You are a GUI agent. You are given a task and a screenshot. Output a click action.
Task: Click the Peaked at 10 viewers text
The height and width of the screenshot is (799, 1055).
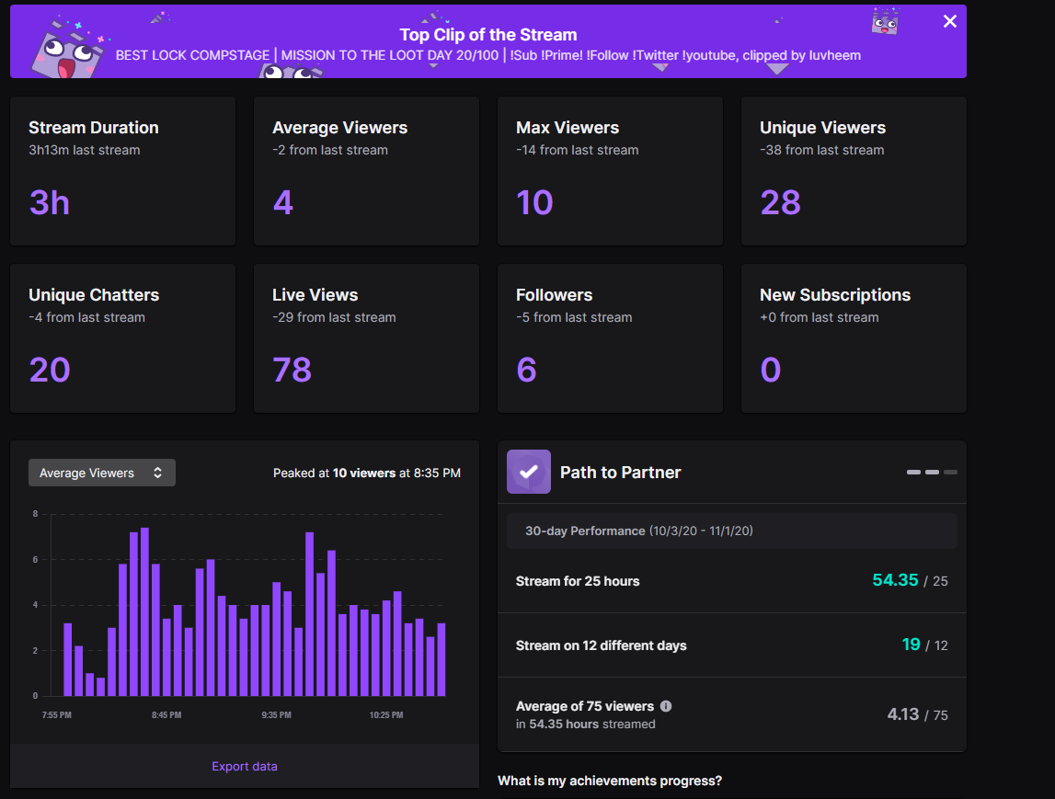[367, 473]
